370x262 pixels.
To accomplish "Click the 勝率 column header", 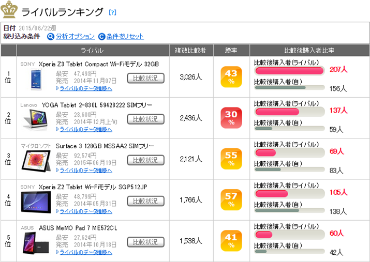I will (x=231, y=50).
